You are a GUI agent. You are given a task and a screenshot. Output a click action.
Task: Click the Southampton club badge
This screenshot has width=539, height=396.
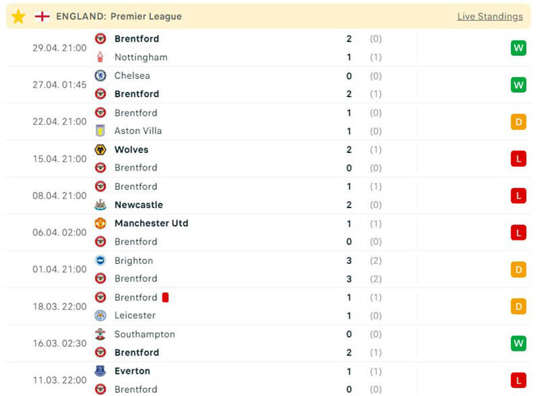click(x=100, y=334)
